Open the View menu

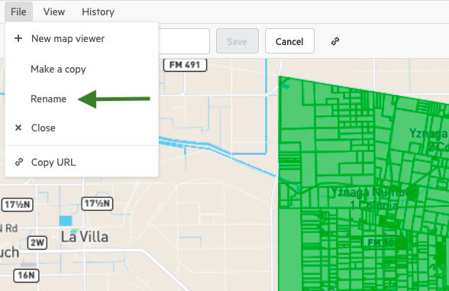pyautogui.click(x=54, y=11)
